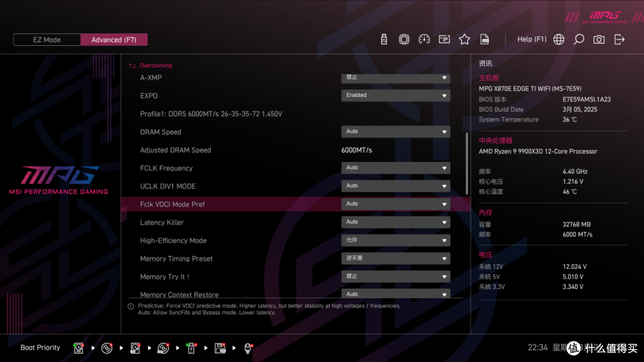Switch to Advanced (F7) tab
Screen dimensions: 644x362
click(x=114, y=40)
